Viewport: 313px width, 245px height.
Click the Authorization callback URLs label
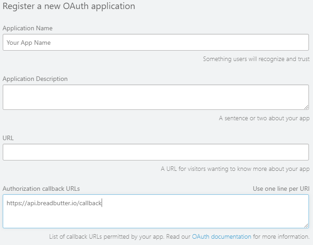point(41,188)
